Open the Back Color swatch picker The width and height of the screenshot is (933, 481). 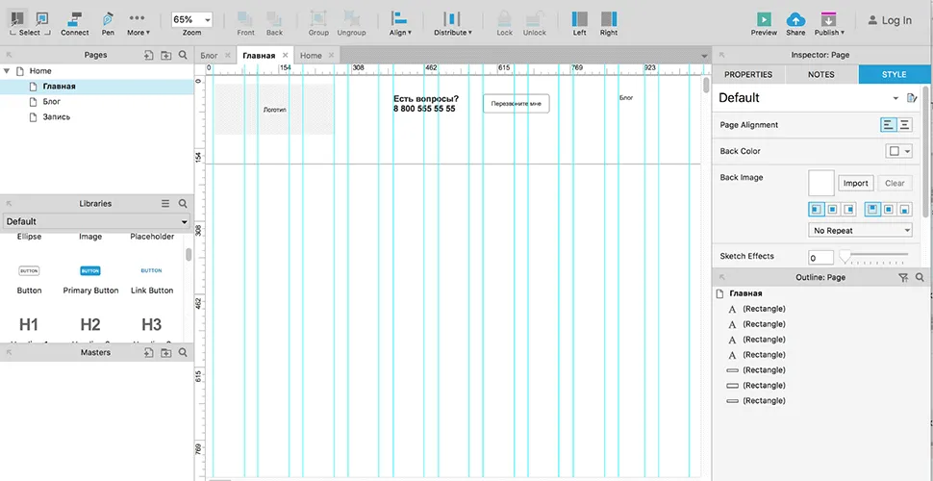[x=898, y=151]
